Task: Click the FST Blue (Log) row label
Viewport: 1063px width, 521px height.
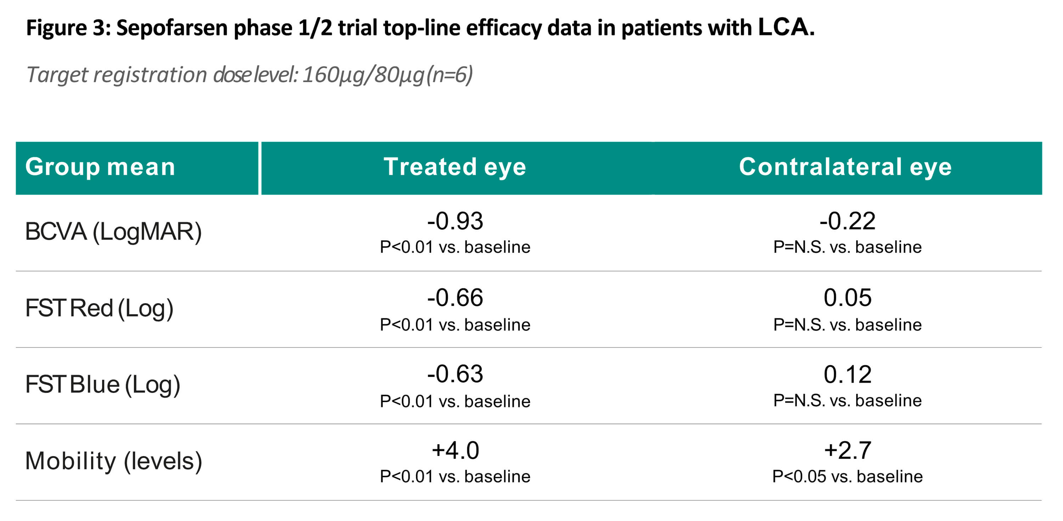Action: 103,384
